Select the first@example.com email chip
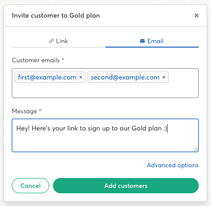The image size is (211, 206). click(x=47, y=77)
